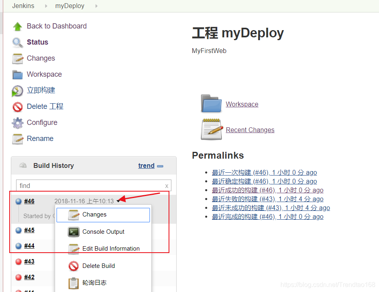Click the large Workspace folder icon in main panel
This screenshot has height=292, width=379.
211,104
